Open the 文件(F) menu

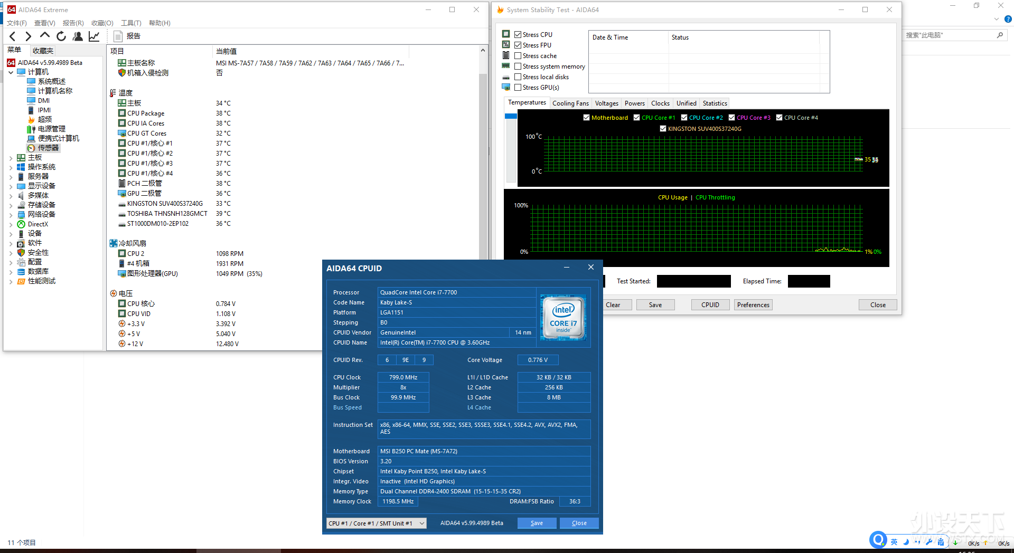click(x=16, y=23)
